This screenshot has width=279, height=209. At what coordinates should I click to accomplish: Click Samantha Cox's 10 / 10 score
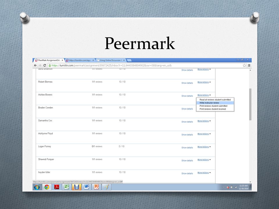[x=122, y=121]
